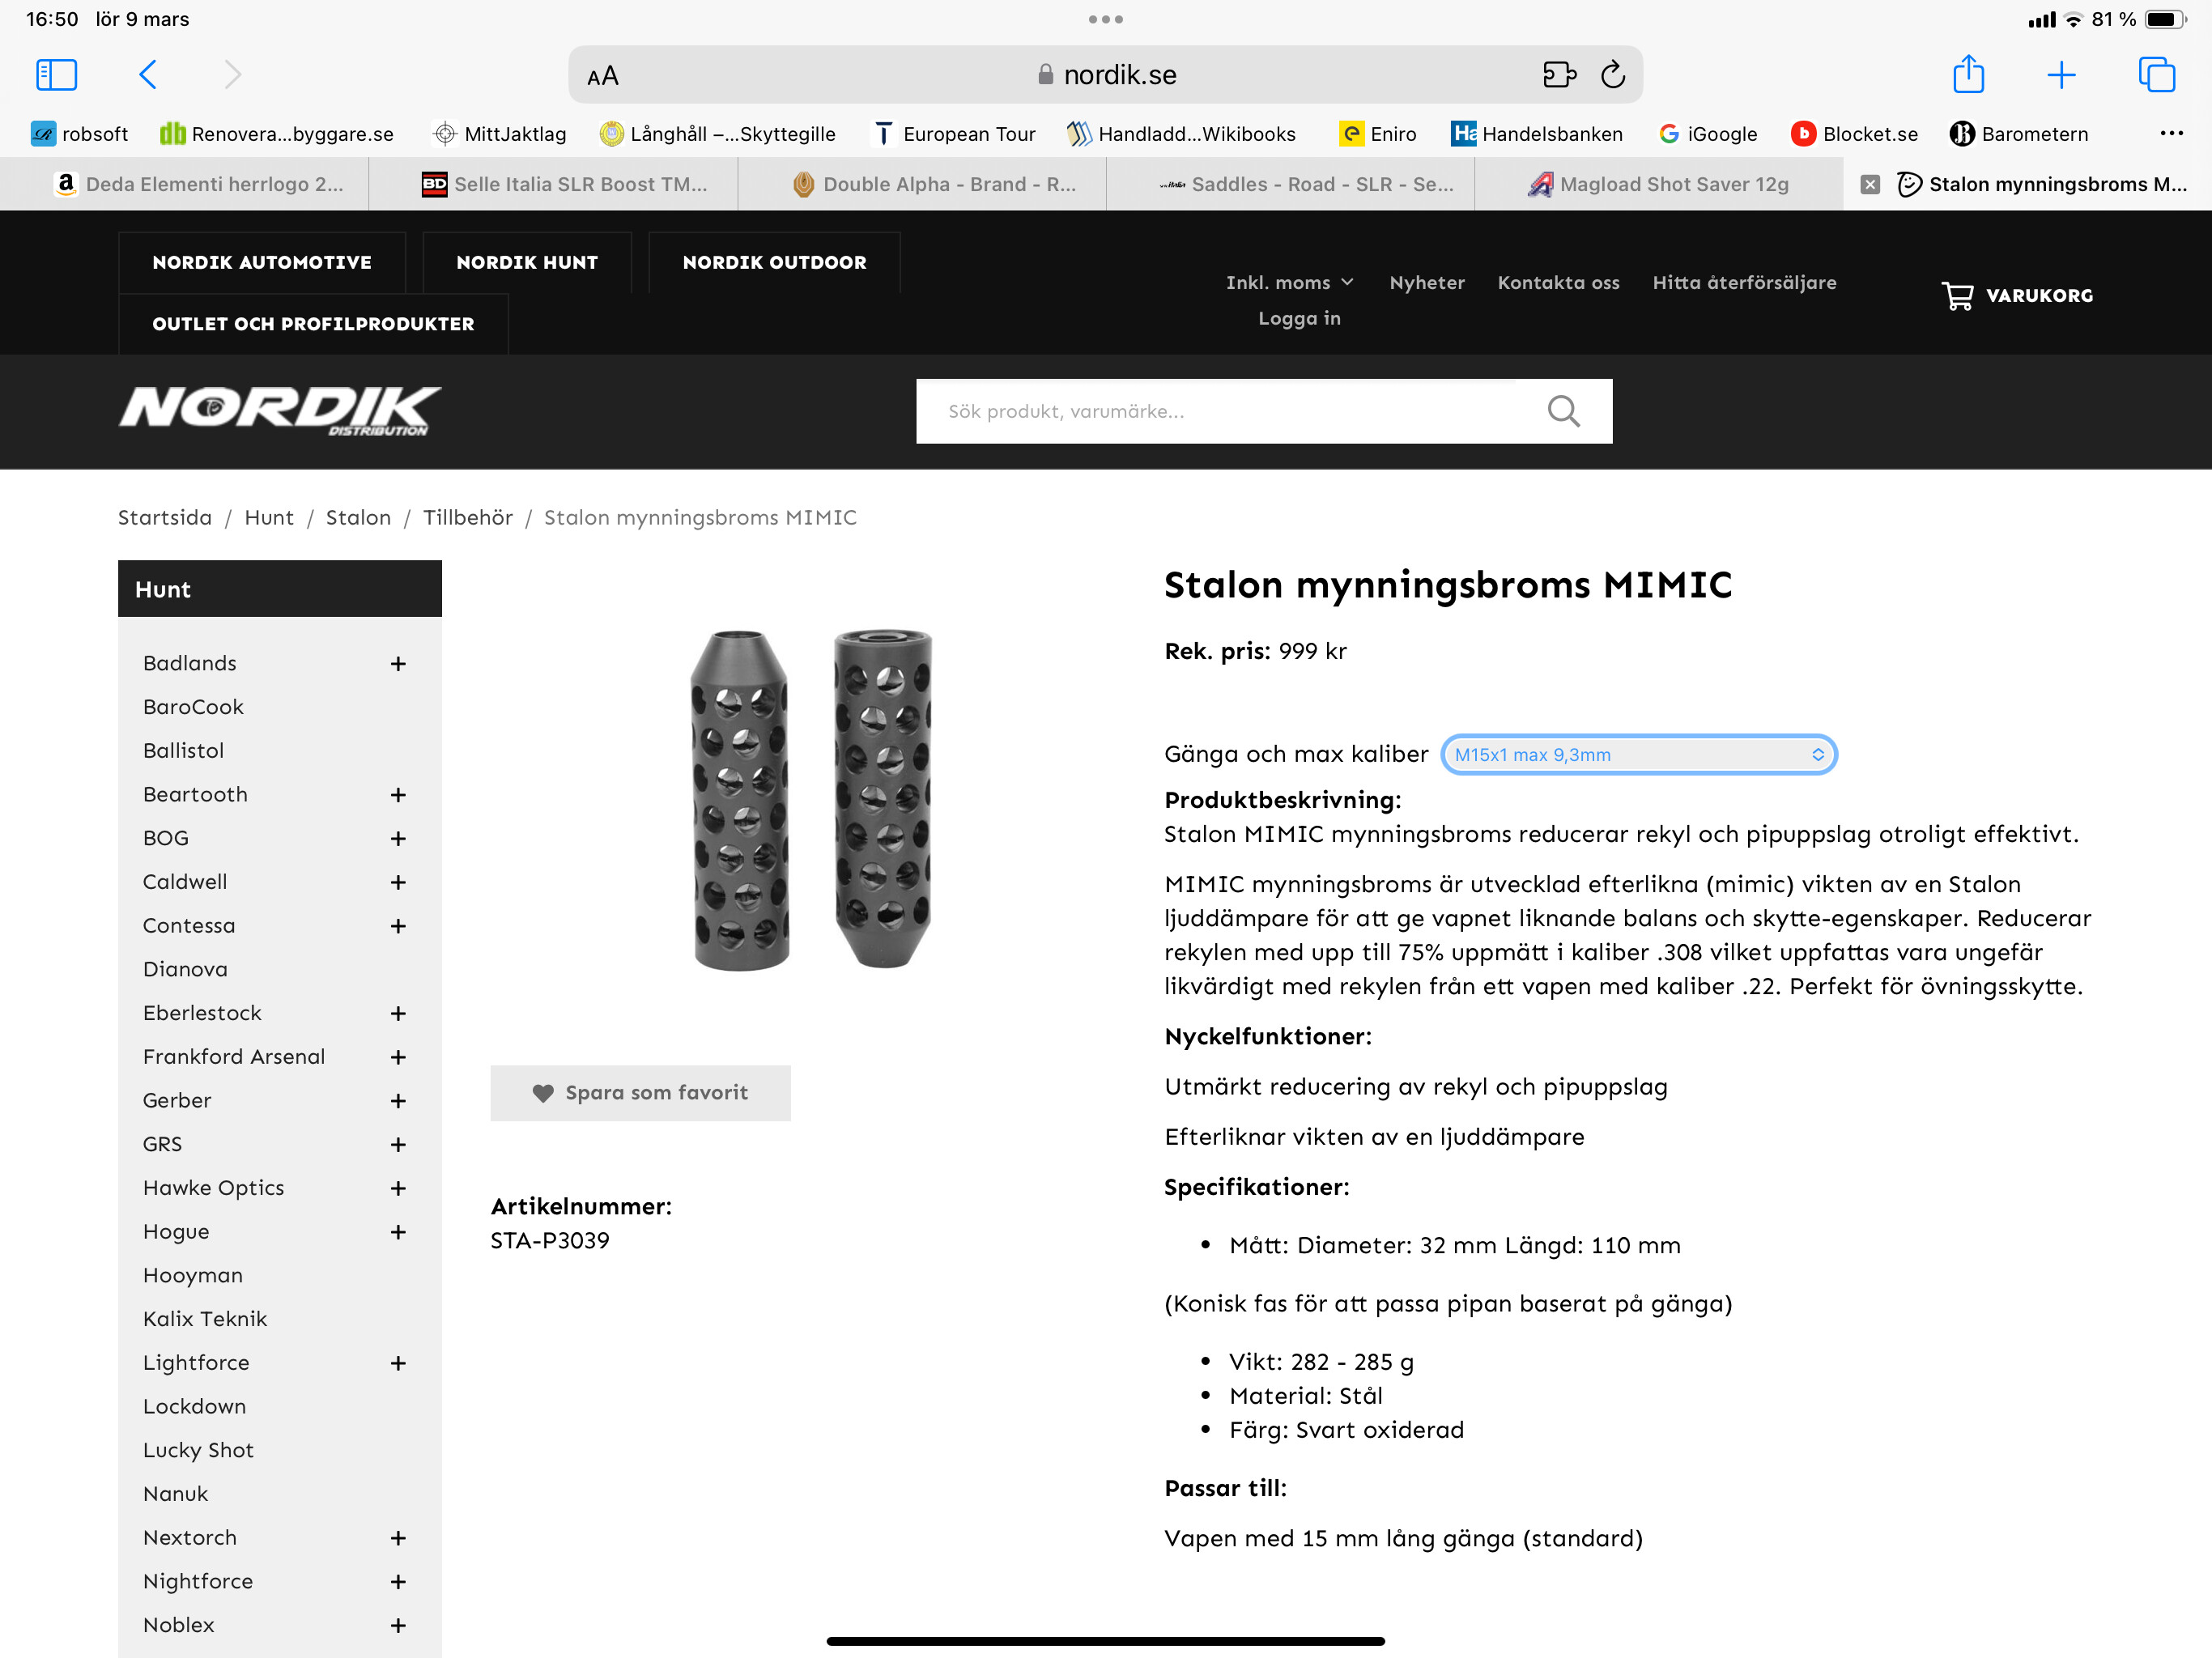Viewport: 2212px width, 1658px height.
Task: Toggle the Safari sidebar icon
Action: pyautogui.click(x=57, y=75)
